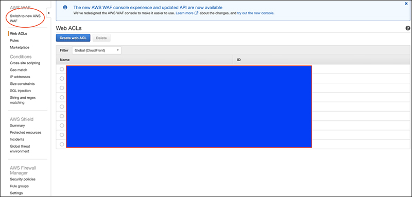Open the help question mark icon

[x=407, y=28]
